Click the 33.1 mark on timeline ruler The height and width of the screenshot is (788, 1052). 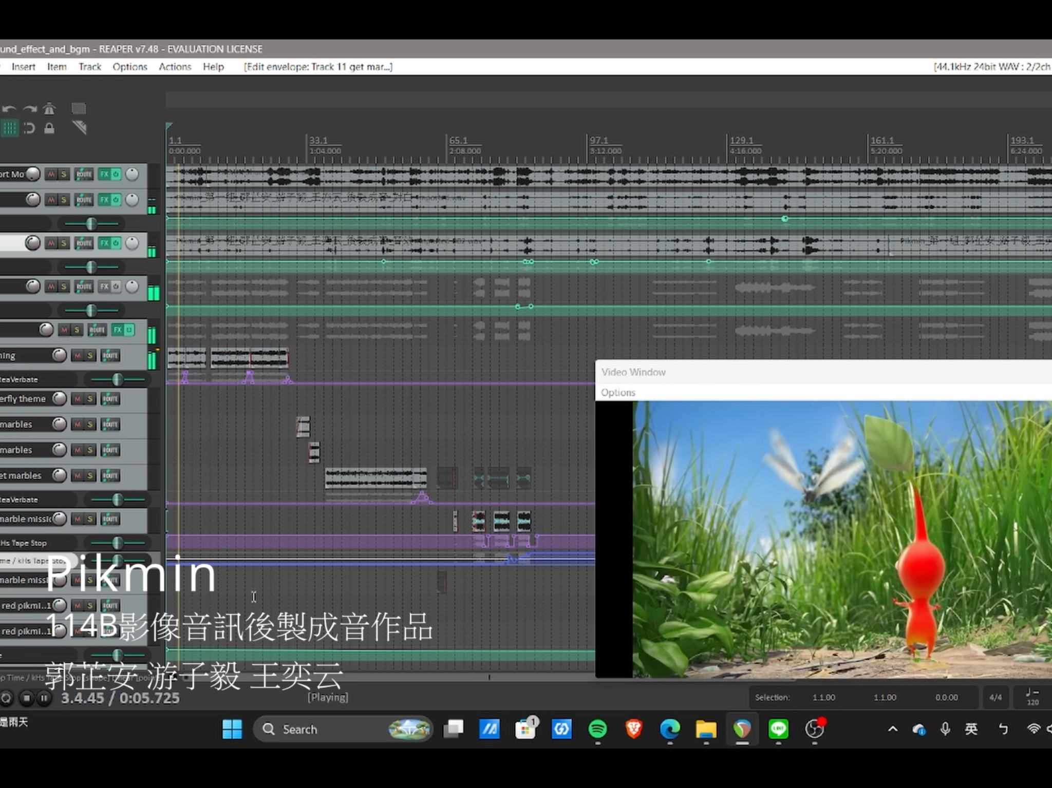tap(318, 140)
